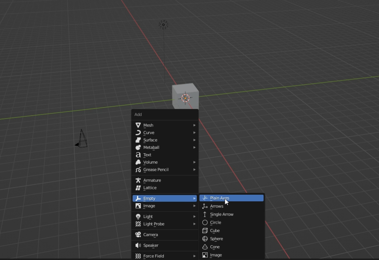Expand the Mesh submenu arrow

(x=194, y=125)
